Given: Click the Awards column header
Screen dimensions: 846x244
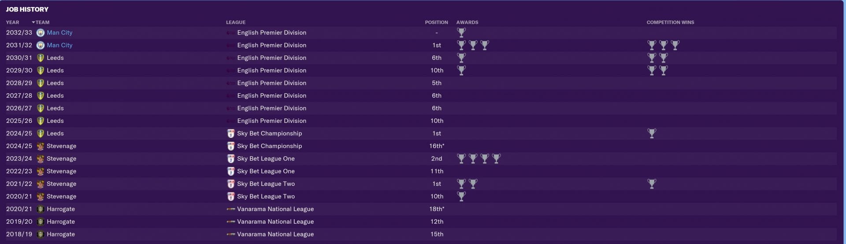Looking at the screenshot, I should [467, 22].
